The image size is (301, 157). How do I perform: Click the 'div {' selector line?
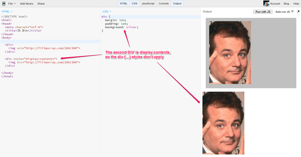106,17
